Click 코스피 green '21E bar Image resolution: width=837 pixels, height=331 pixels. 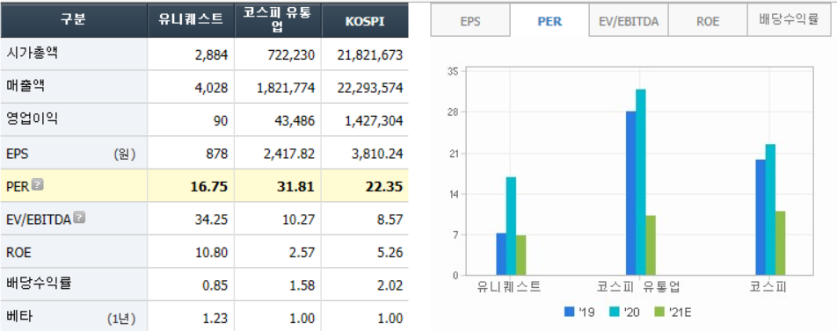click(781, 243)
